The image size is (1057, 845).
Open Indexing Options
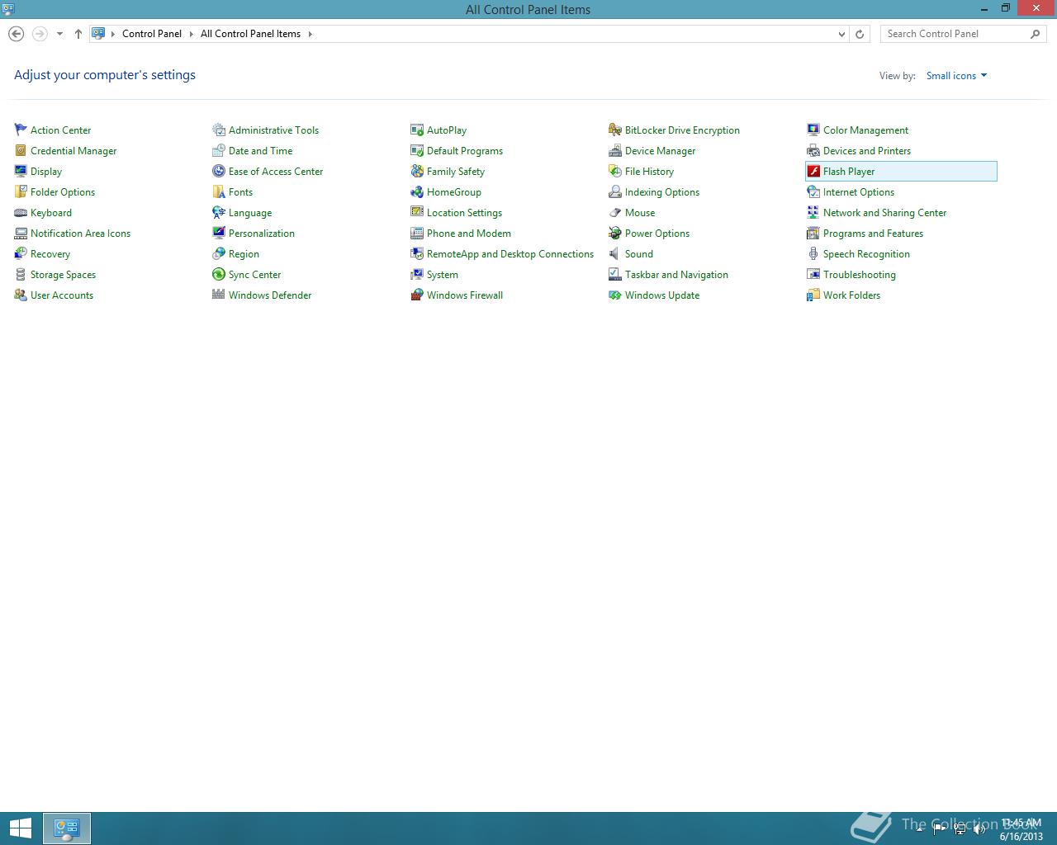pyautogui.click(x=662, y=191)
